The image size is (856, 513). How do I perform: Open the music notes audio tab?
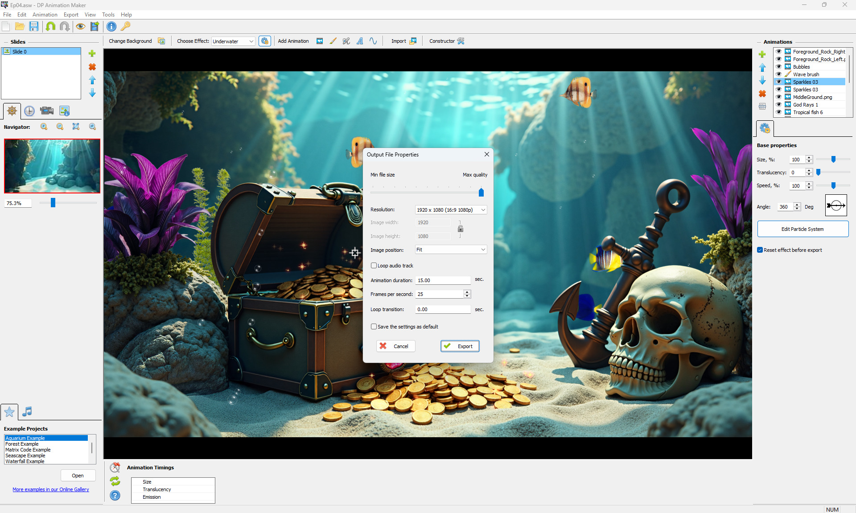pos(27,411)
